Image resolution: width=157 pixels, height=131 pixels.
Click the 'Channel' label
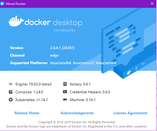click(x=17, y=55)
